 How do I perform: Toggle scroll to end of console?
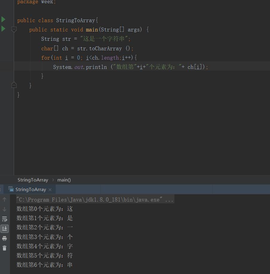pos(4,228)
